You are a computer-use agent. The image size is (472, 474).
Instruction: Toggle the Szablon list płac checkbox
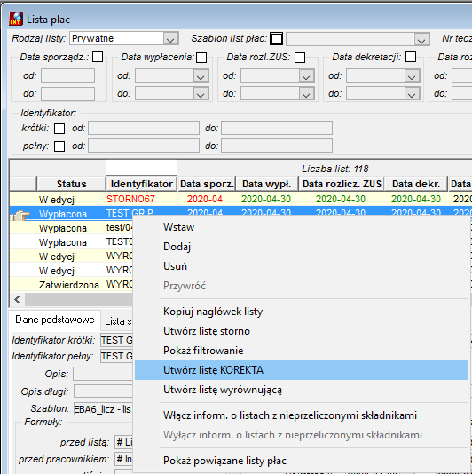click(277, 39)
